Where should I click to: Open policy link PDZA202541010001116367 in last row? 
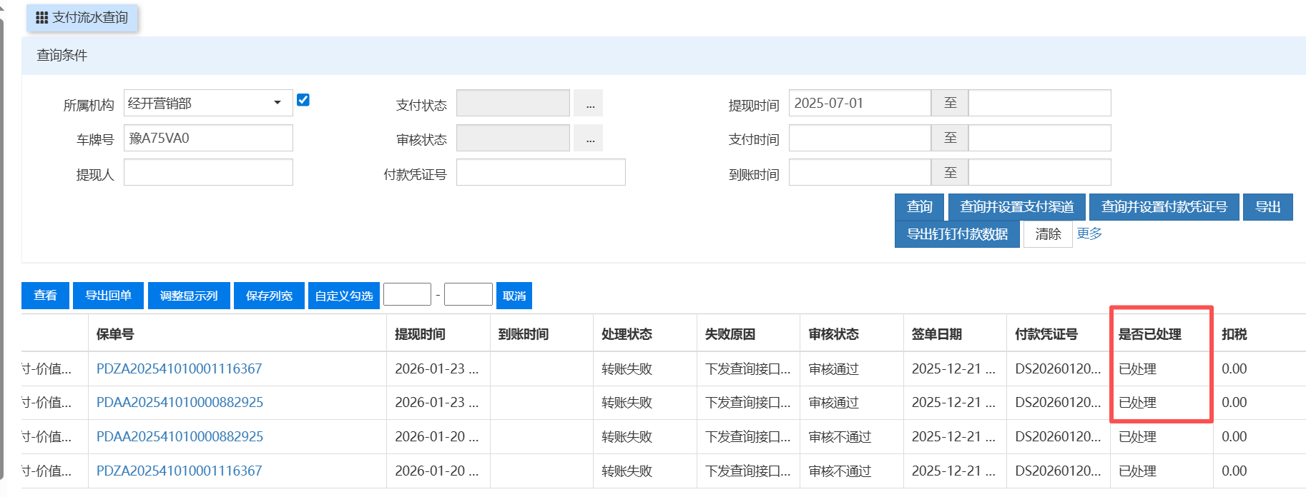(x=180, y=471)
